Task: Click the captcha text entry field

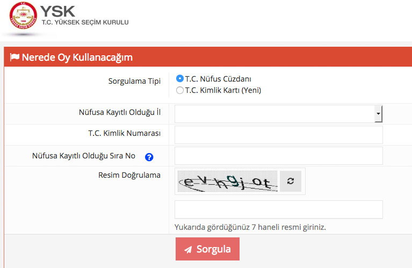Action: coord(278,209)
